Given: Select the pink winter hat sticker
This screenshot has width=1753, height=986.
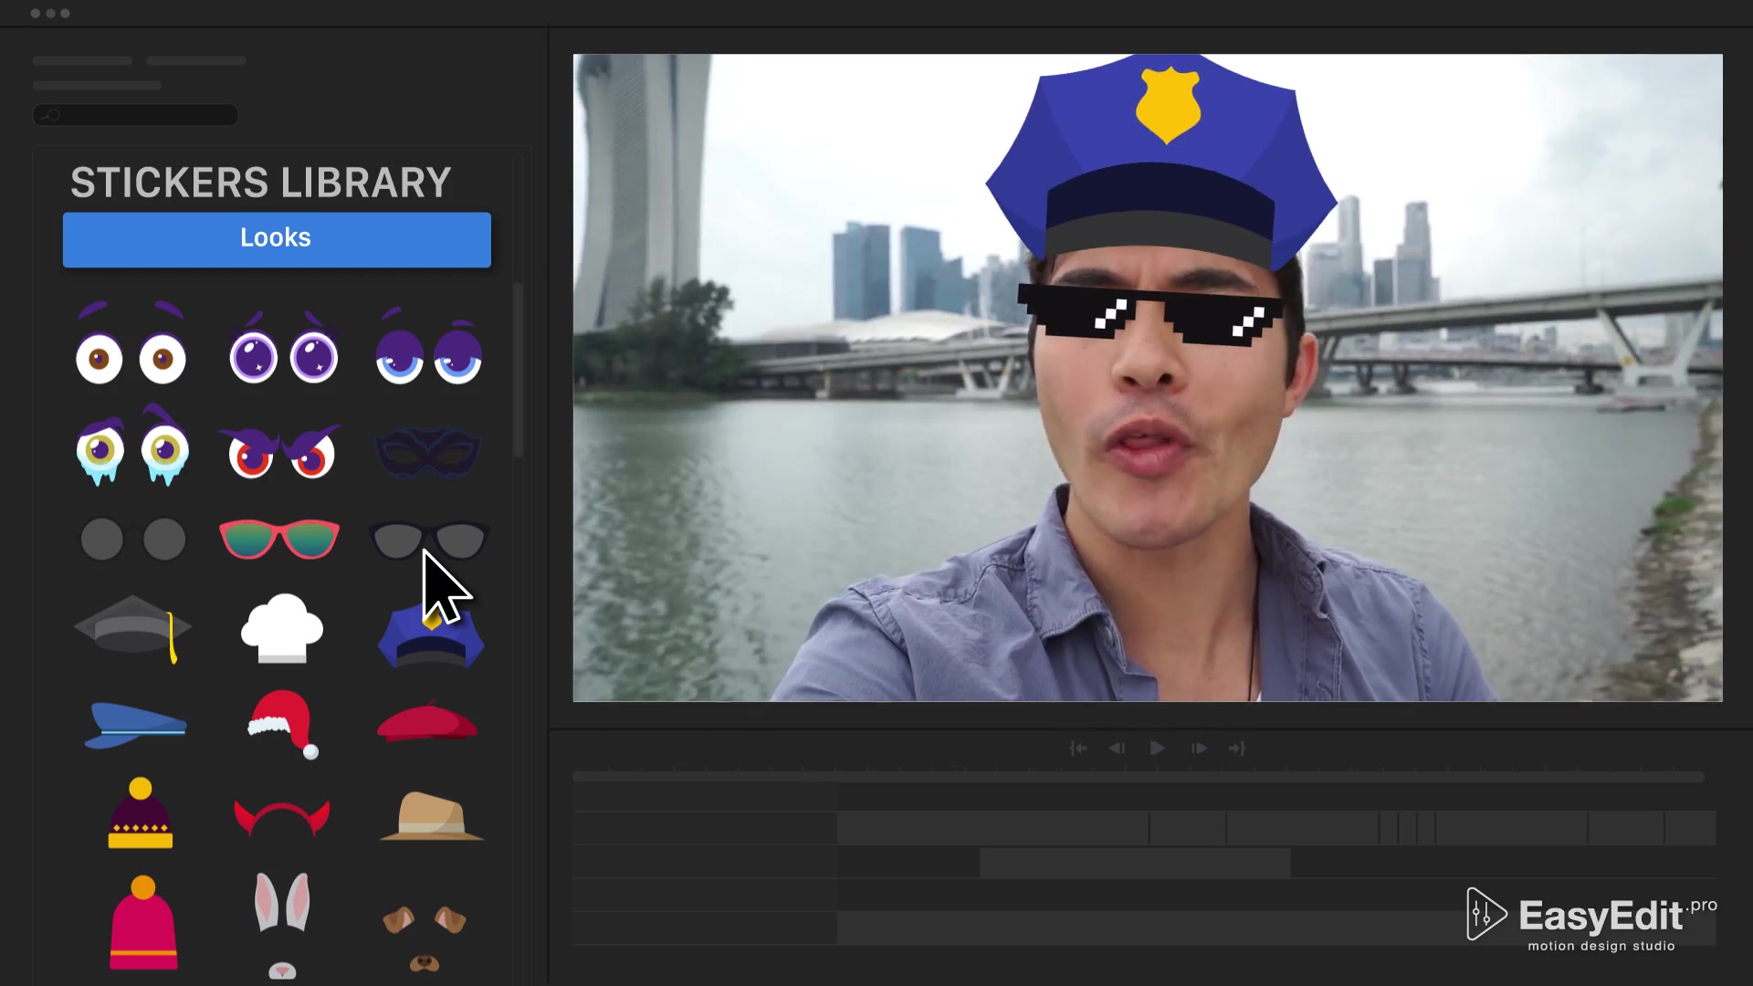Looking at the screenshot, I should [143, 922].
